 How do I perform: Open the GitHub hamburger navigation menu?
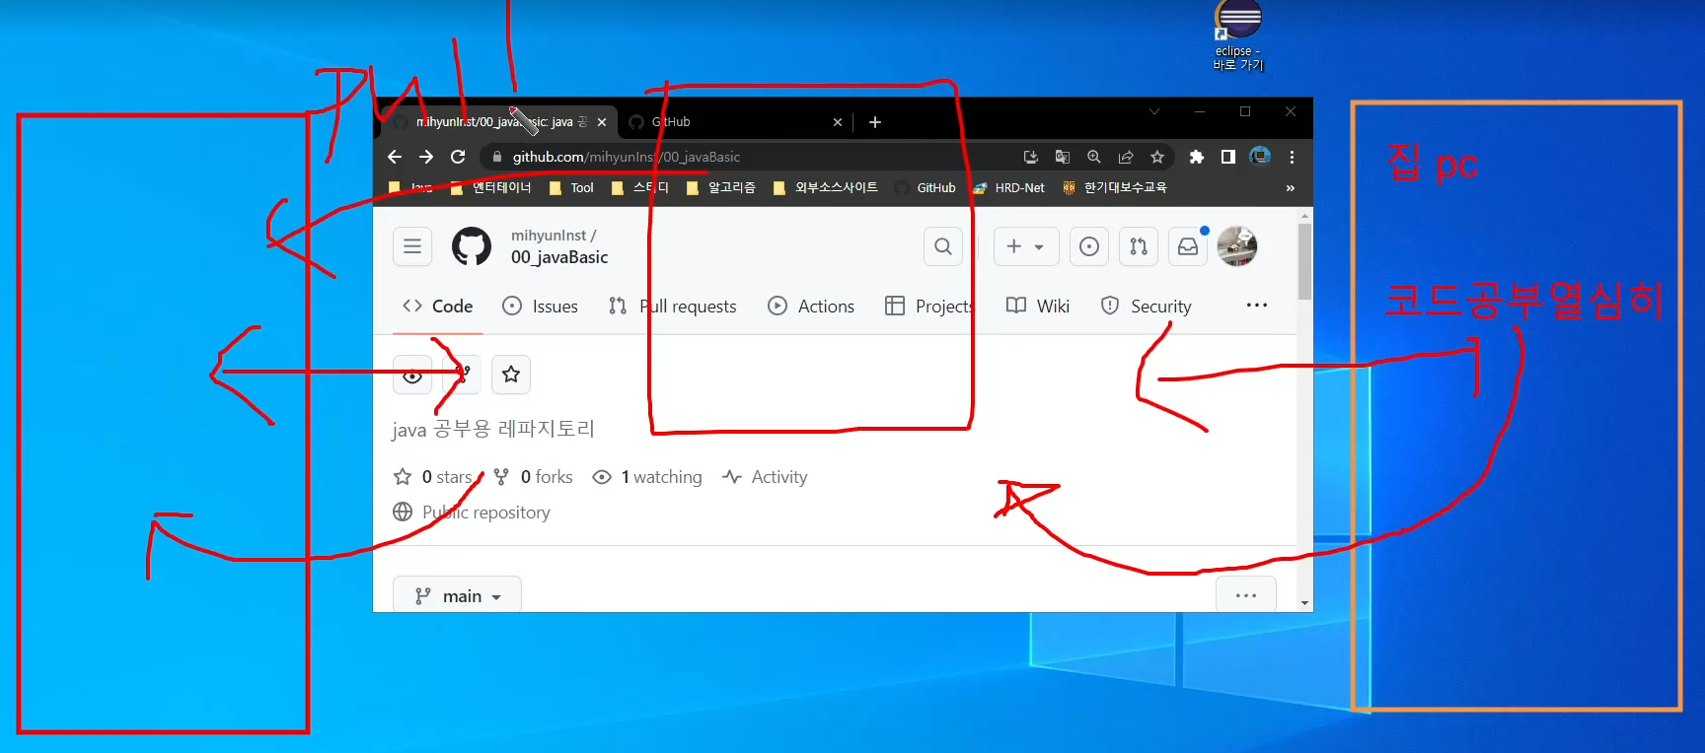tap(412, 246)
